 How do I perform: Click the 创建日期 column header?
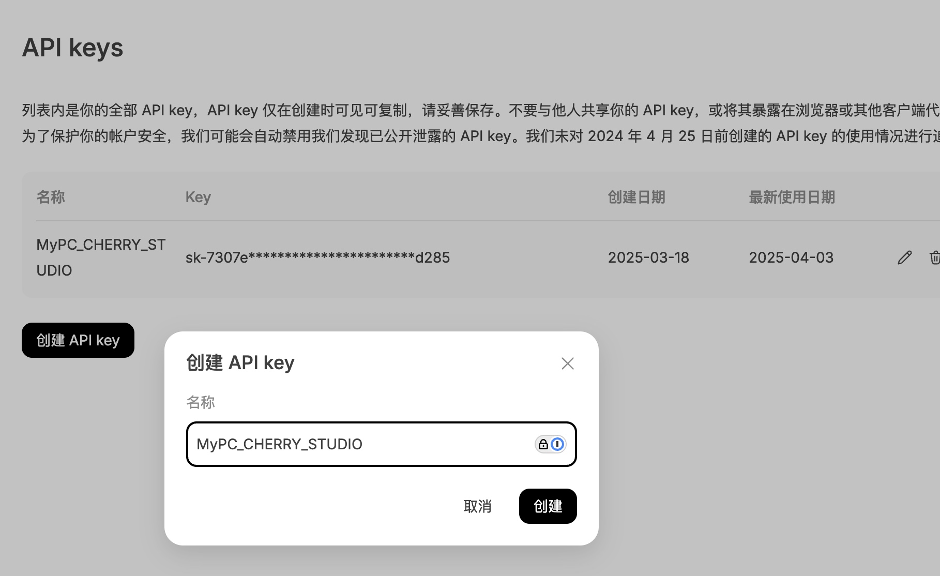click(636, 197)
